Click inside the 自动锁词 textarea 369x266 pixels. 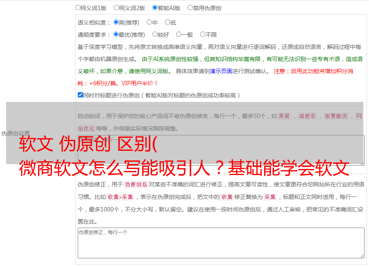[x=221, y=150]
